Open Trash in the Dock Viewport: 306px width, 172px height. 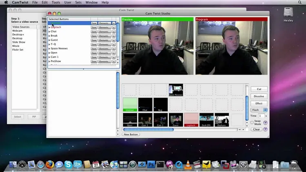[x=294, y=164]
